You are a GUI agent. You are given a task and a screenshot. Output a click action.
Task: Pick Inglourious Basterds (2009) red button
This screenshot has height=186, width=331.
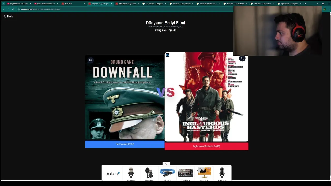(206, 146)
